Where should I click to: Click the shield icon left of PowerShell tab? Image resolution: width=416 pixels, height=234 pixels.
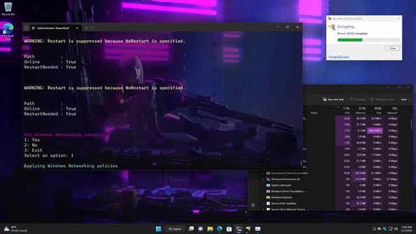tap(26, 28)
